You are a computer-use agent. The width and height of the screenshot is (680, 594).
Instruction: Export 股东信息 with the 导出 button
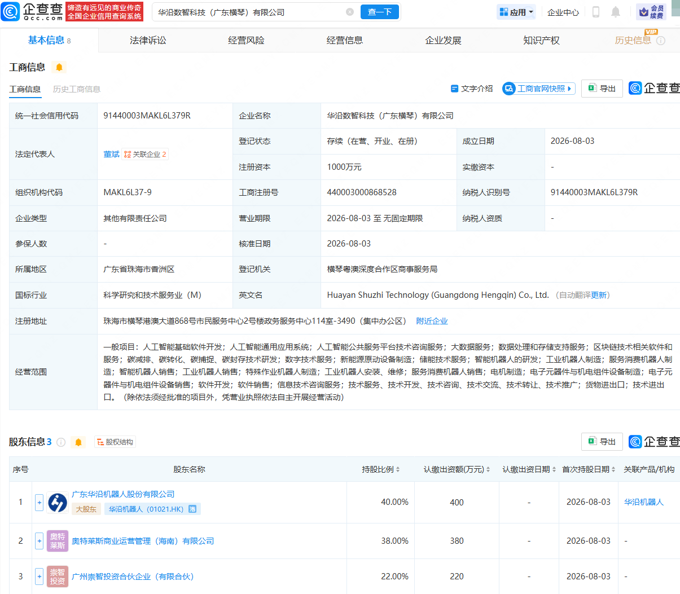point(602,442)
